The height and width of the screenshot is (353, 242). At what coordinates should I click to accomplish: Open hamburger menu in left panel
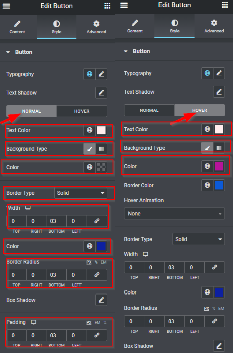pos(6,6)
